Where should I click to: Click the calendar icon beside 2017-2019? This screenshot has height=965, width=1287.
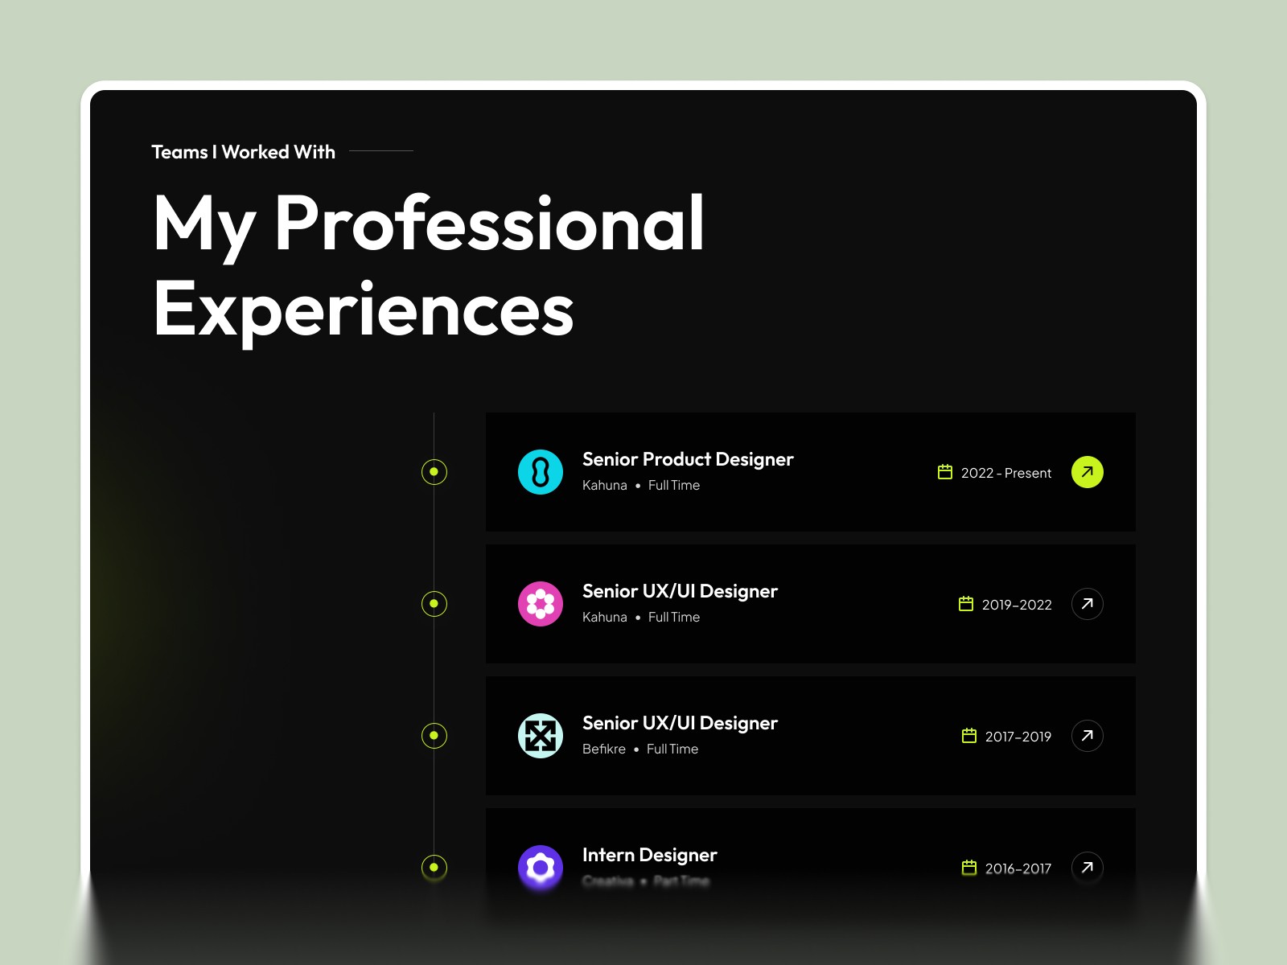pos(969,736)
